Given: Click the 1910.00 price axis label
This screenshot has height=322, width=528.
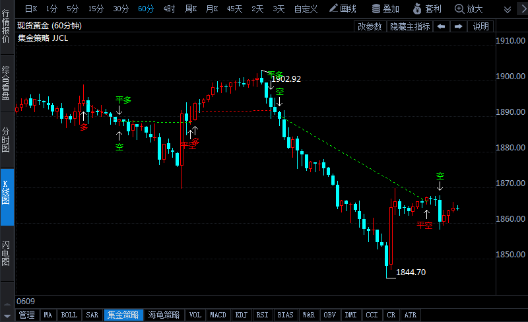Looking at the screenshot, I should 510,41.
